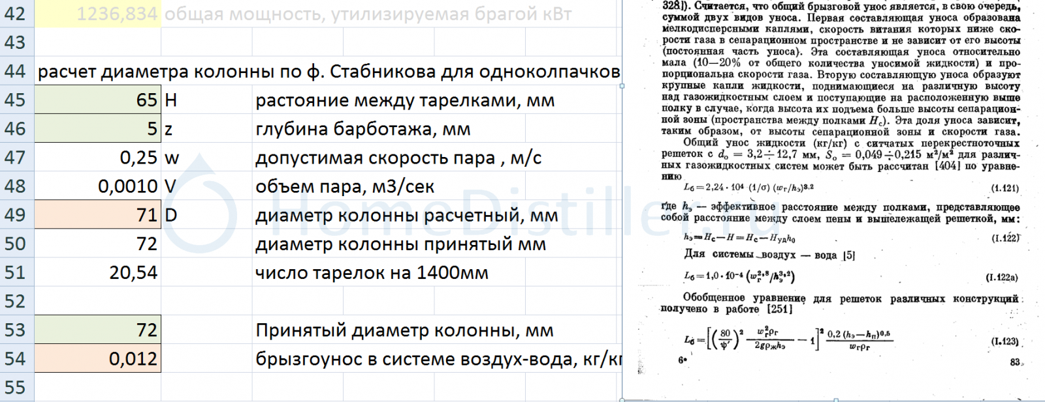Select the steam velocity cell with 0,25
Viewport: 1045px width, 402px height.
pos(98,158)
